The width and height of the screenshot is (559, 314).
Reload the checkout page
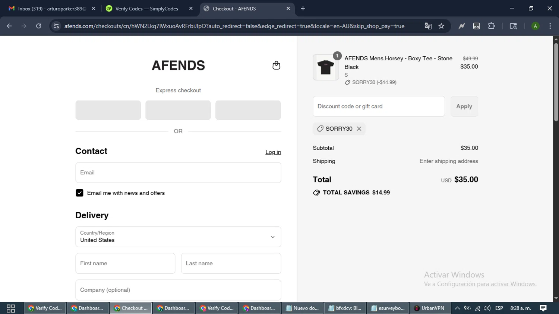pyautogui.click(x=39, y=26)
